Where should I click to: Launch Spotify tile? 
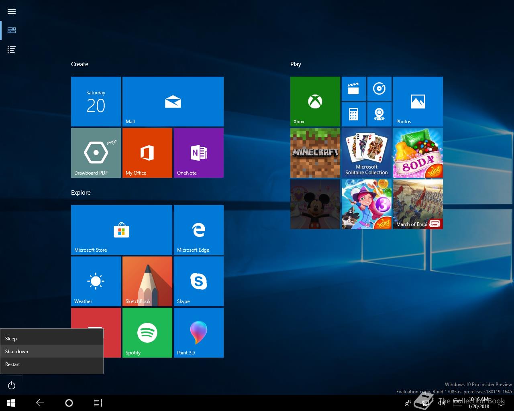coord(147,333)
